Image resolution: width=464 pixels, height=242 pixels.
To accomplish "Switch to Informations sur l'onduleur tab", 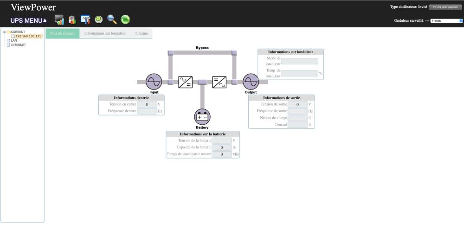I will point(105,33).
